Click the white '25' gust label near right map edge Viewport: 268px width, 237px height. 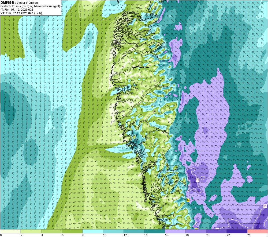click(x=265, y=206)
